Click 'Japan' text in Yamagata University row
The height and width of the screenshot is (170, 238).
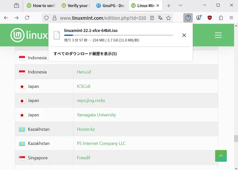tap(33, 115)
